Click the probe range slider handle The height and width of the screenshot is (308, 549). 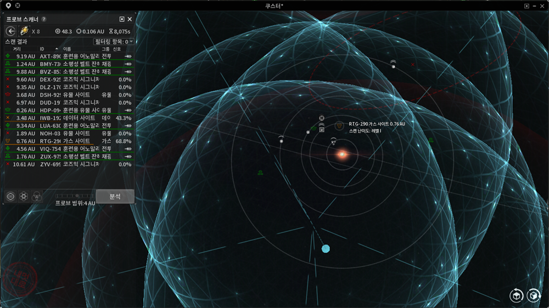[x=77, y=196]
